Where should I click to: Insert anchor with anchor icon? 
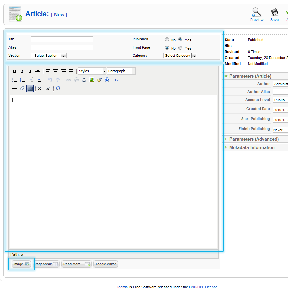(x=84, y=80)
